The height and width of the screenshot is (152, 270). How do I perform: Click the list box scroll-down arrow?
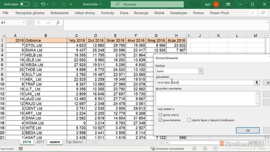[257, 103]
